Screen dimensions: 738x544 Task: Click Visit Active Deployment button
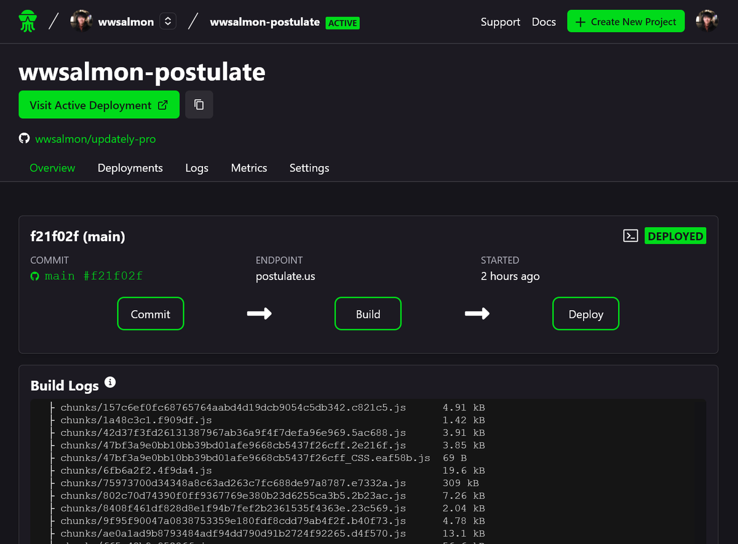coord(99,105)
